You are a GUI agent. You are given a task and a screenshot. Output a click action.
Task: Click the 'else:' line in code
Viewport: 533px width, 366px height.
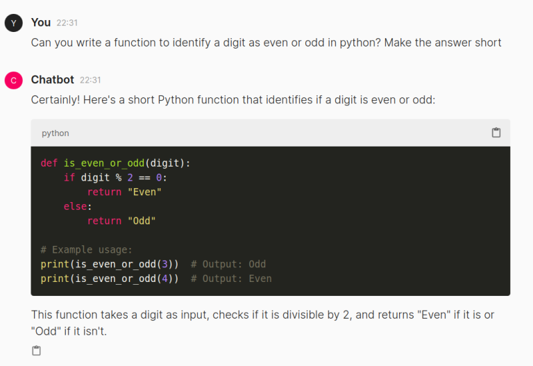78,206
